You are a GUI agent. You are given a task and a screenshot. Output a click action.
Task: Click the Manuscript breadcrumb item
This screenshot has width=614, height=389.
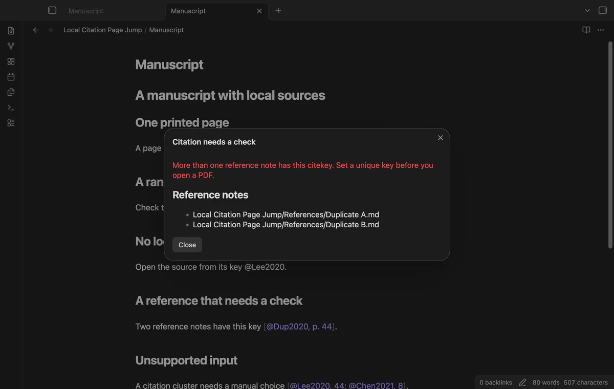pyautogui.click(x=166, y=30)
